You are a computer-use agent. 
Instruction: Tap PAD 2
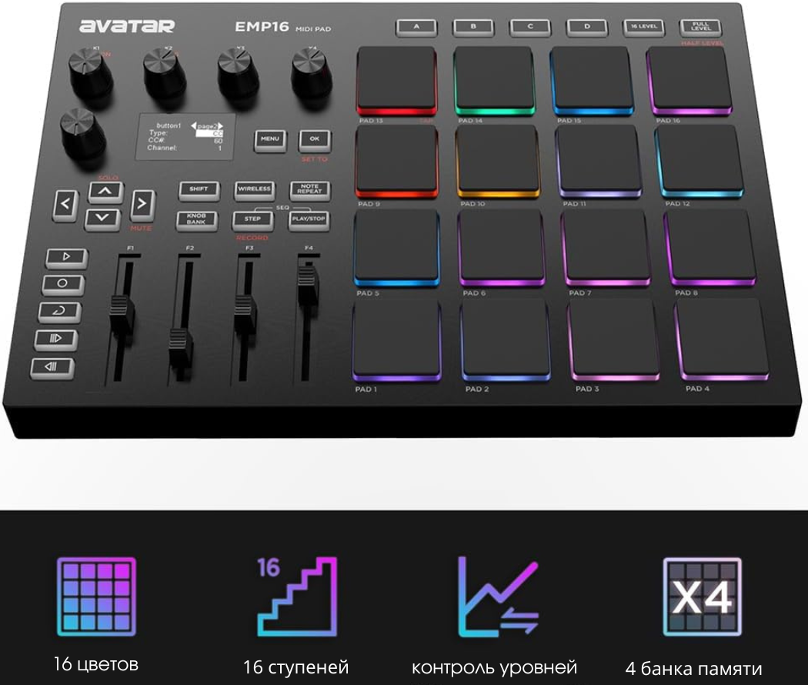[x=506, y=339]
